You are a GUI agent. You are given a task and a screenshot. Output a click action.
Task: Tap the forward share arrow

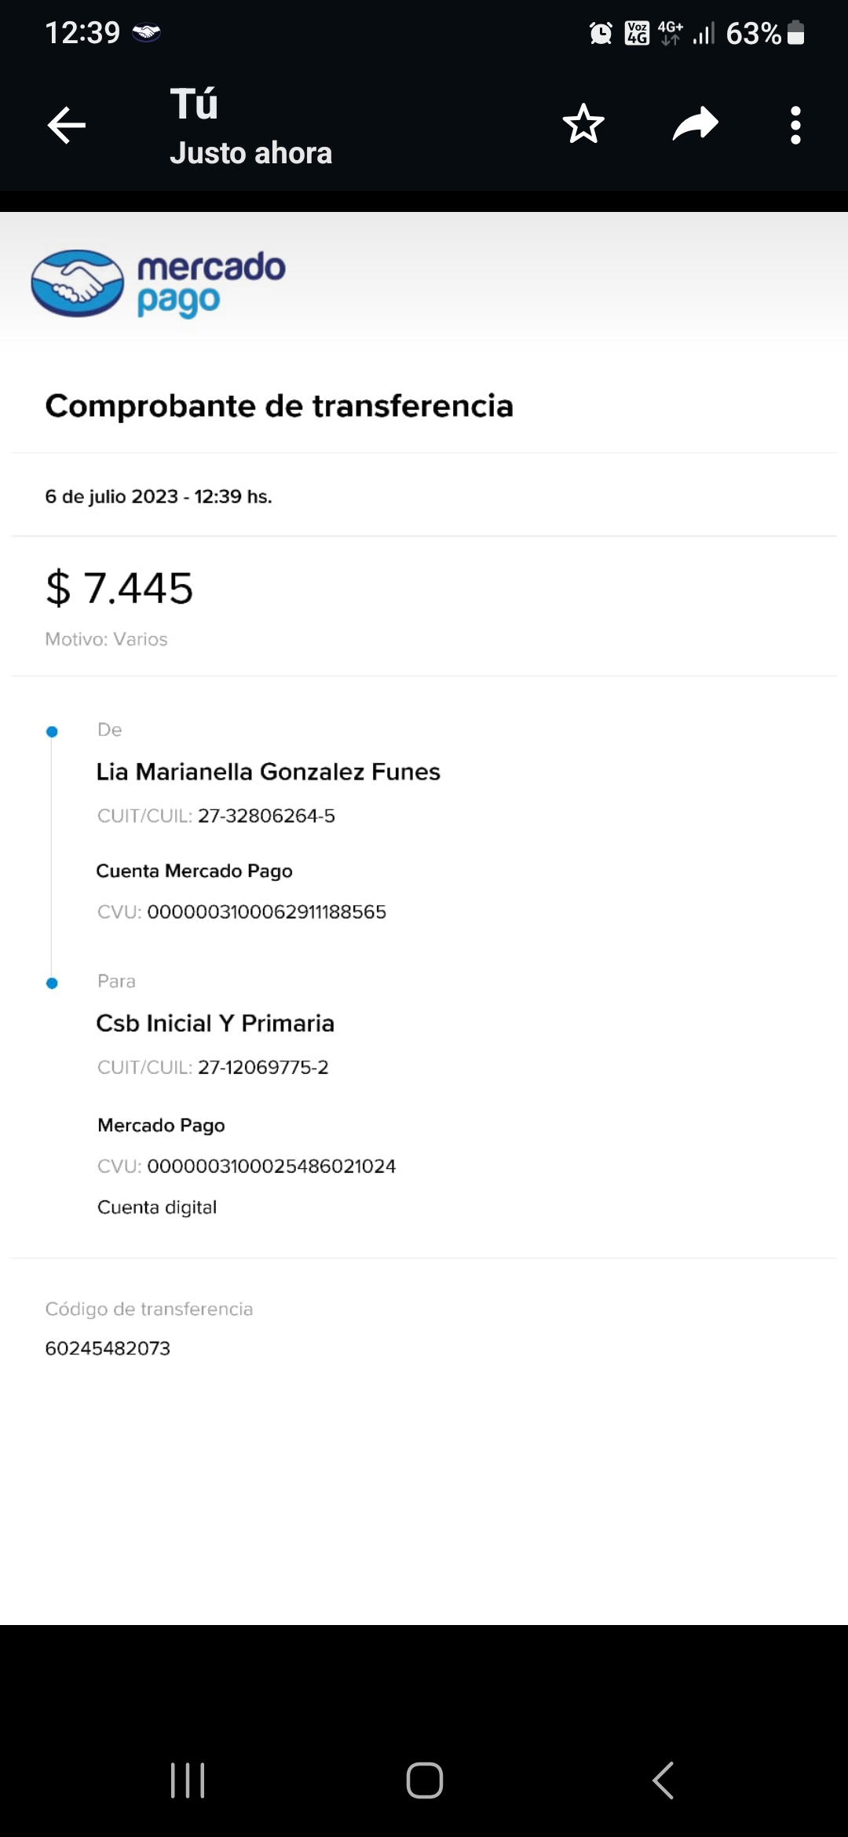(696, 124)
